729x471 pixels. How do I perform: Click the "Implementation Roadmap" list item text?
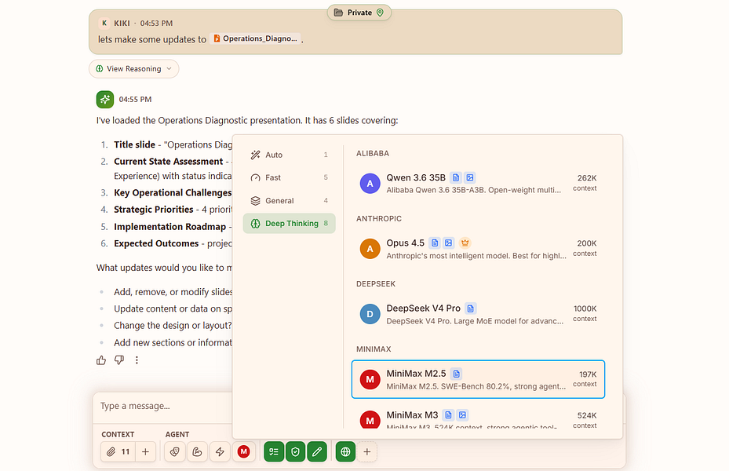coord(170,227)
